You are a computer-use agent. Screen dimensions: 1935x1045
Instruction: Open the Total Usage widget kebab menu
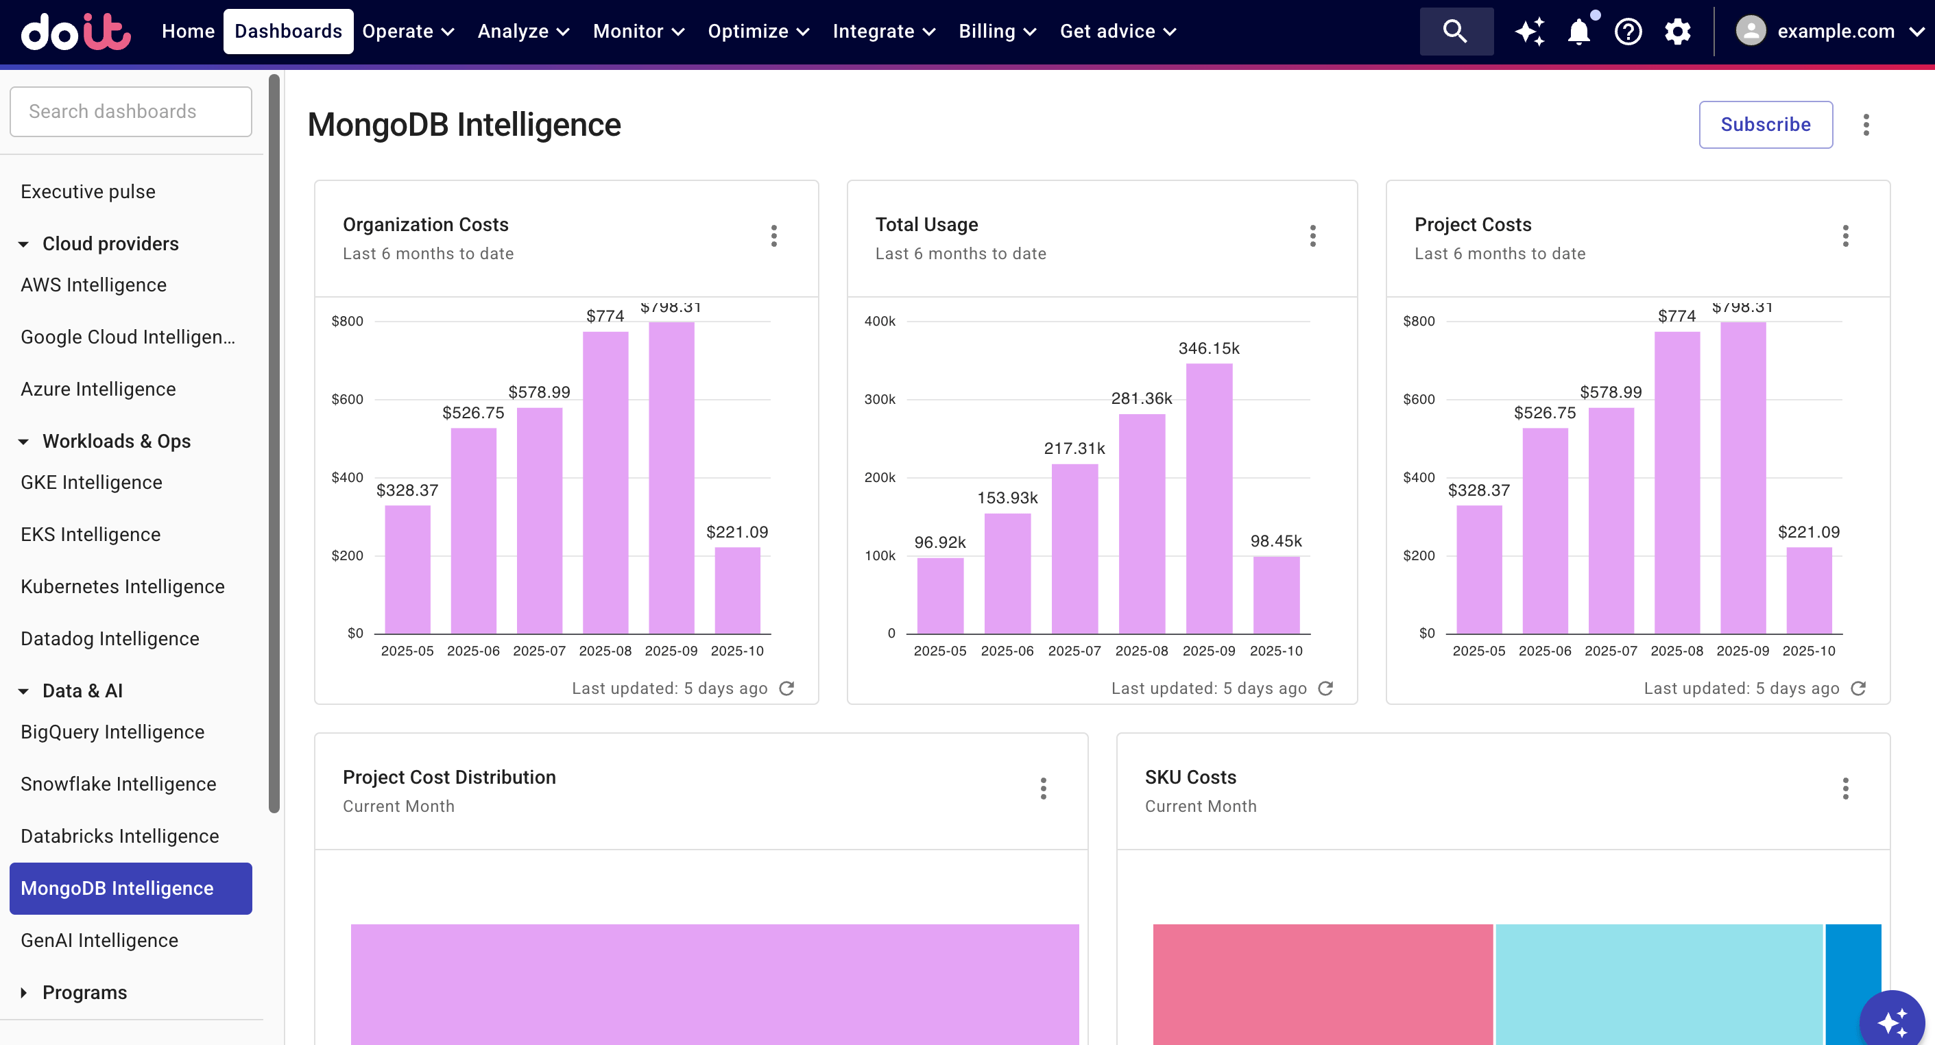[x=1312, y=236]
